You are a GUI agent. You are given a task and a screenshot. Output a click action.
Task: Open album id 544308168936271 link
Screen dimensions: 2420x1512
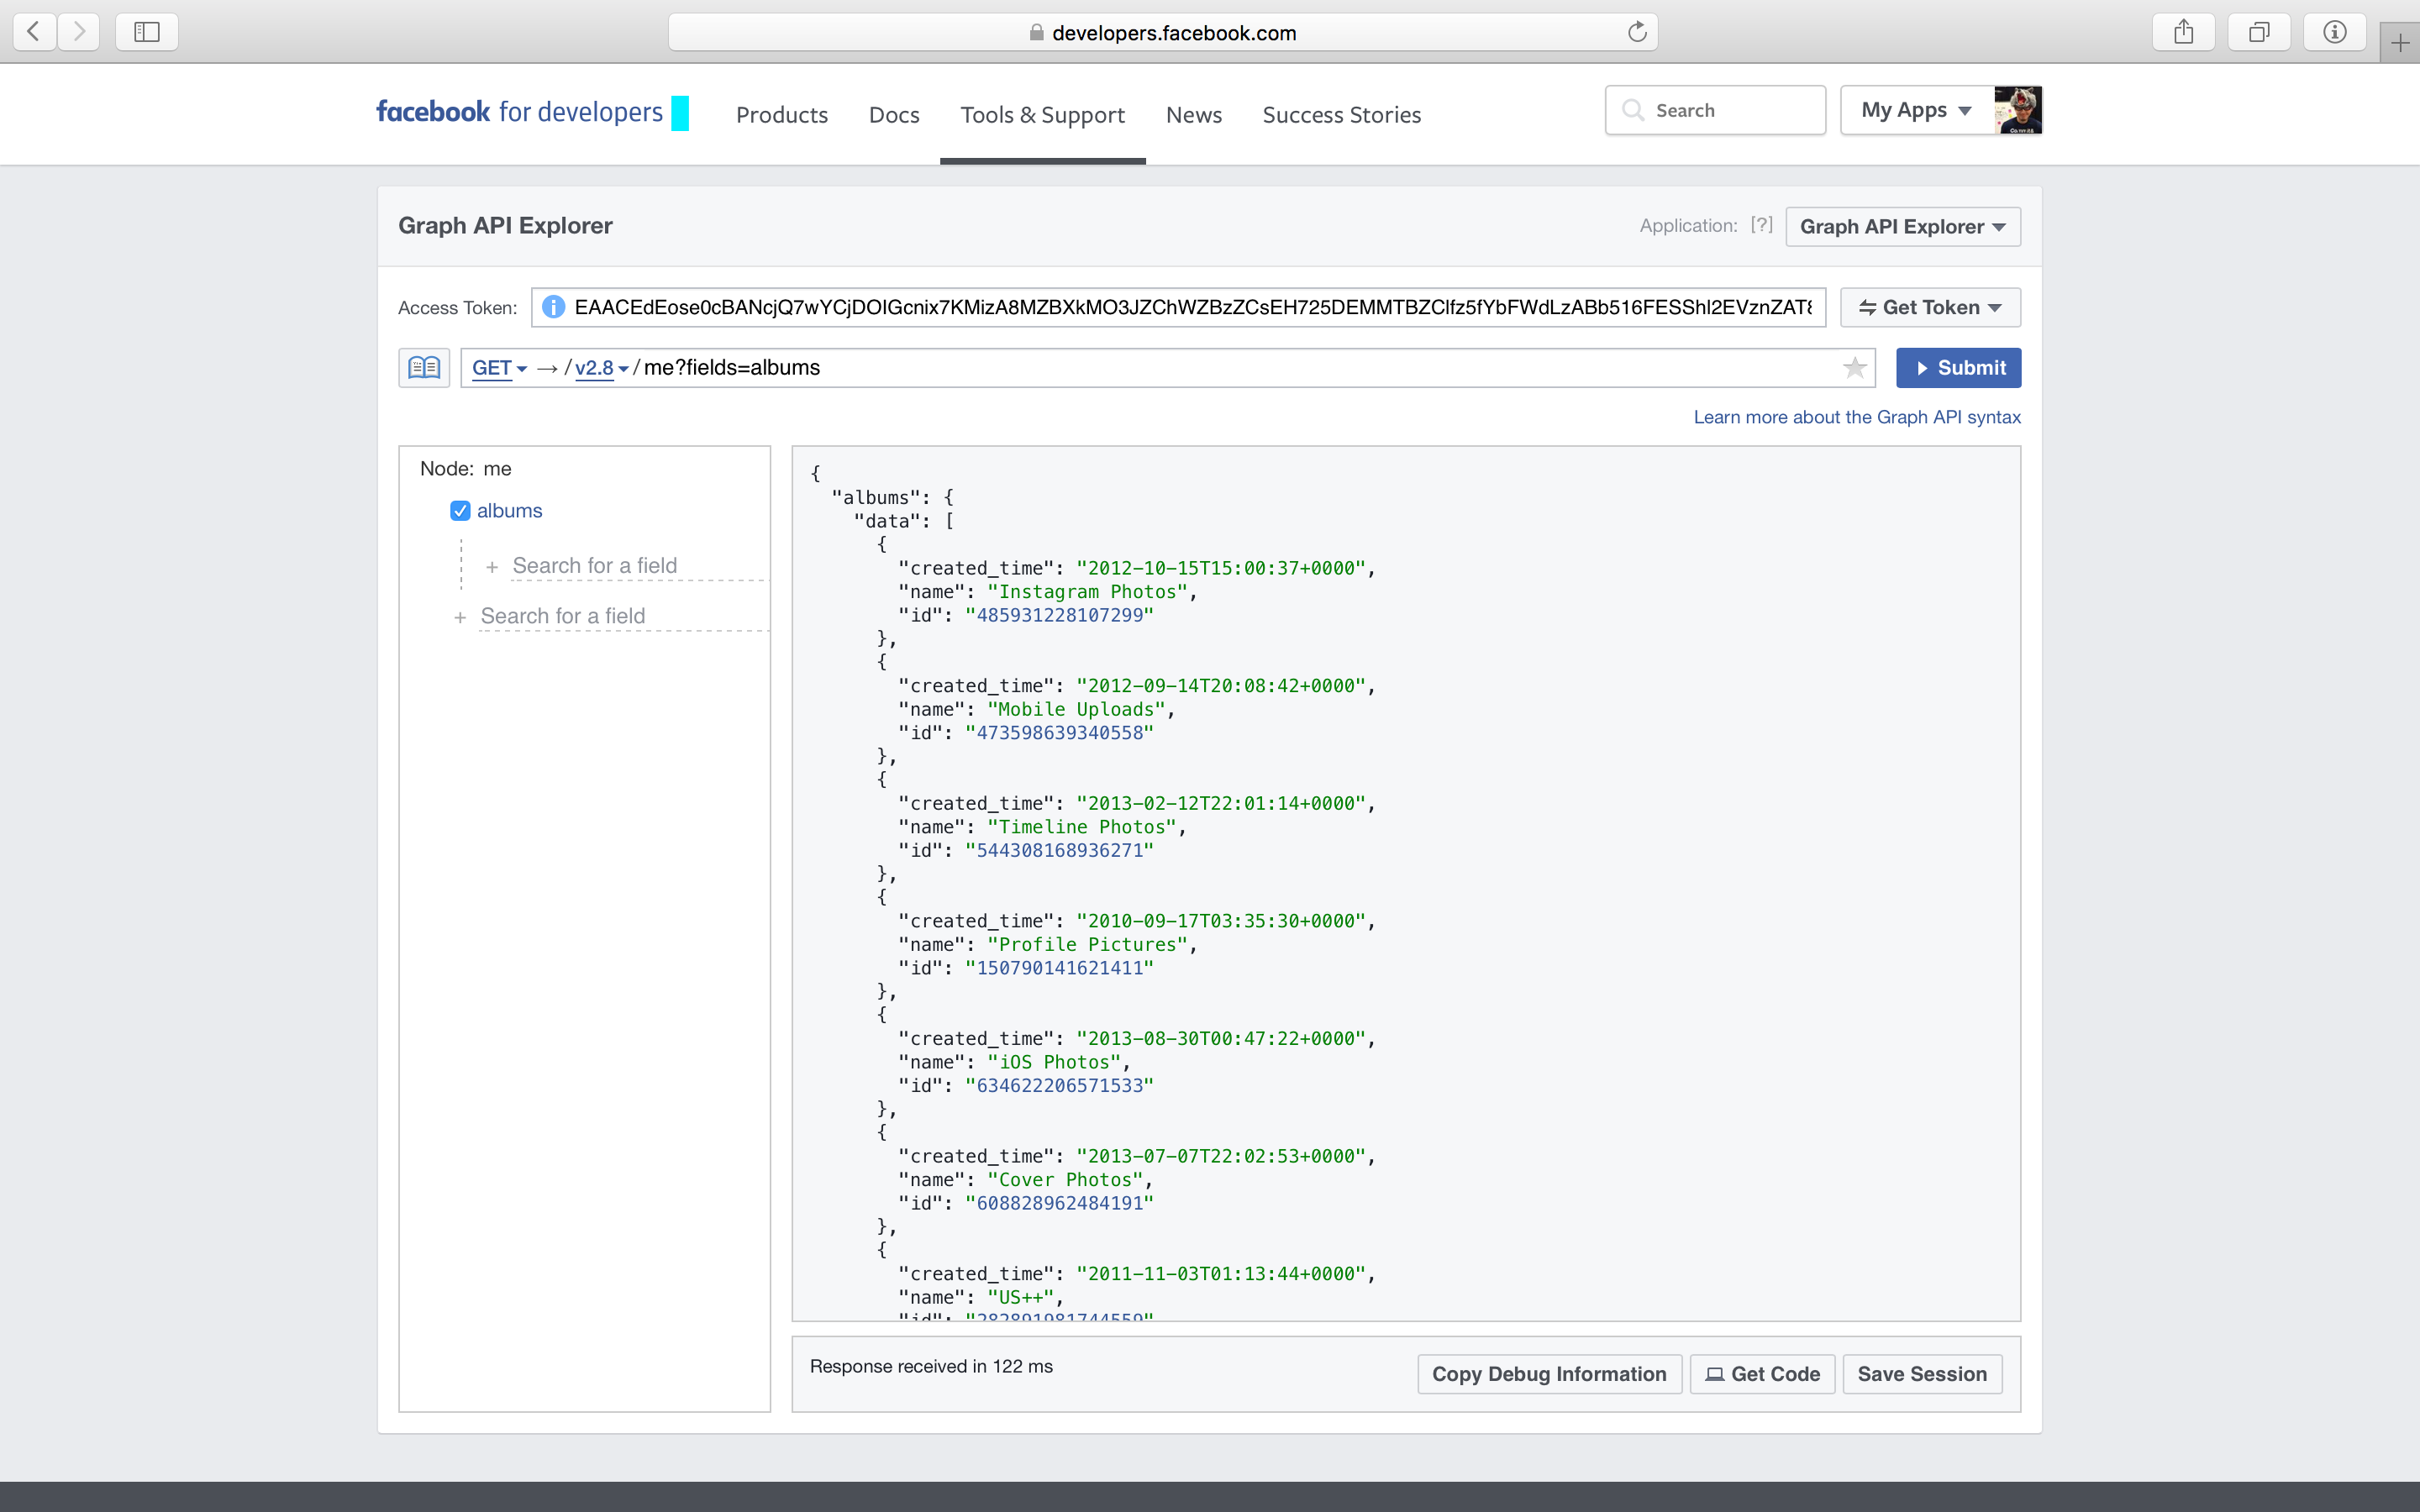1059,850
